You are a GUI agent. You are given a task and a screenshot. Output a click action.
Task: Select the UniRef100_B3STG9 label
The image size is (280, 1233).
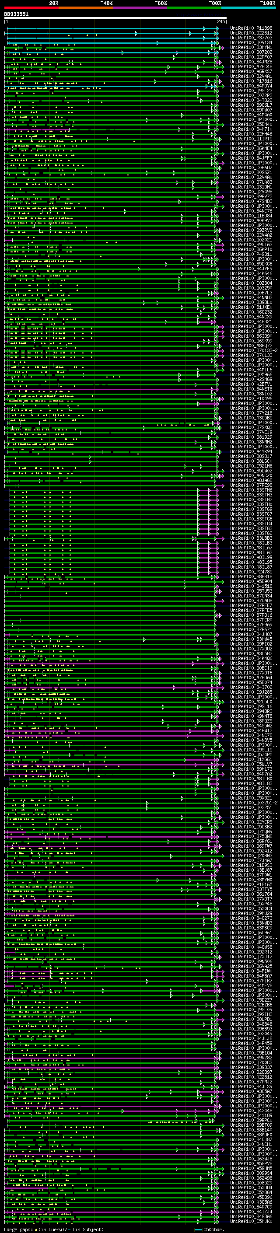[251, 509]
